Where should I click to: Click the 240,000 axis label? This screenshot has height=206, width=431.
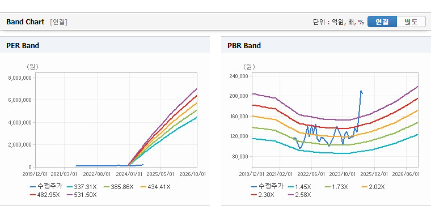click(239, 76)
